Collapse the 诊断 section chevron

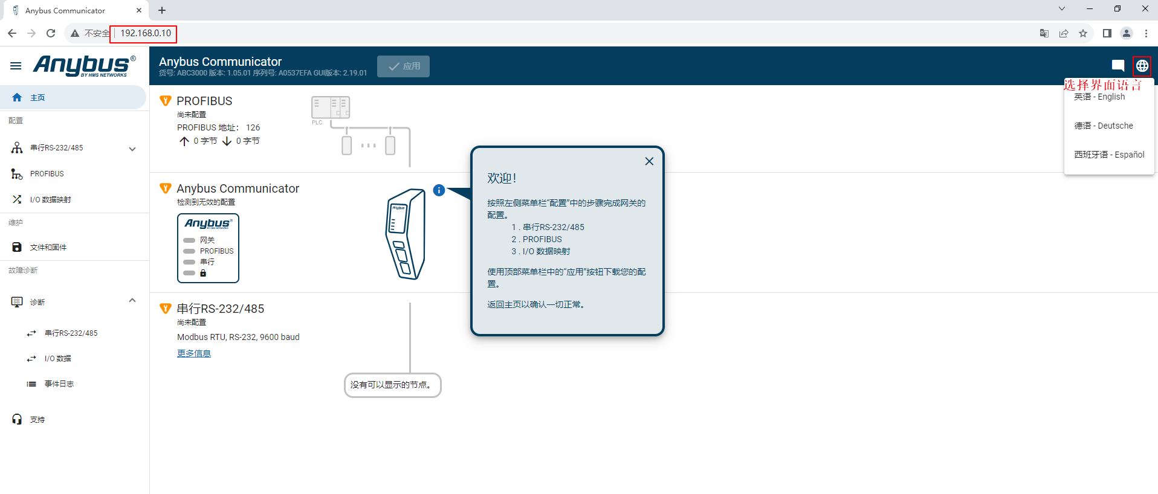[x=132, y=301]
